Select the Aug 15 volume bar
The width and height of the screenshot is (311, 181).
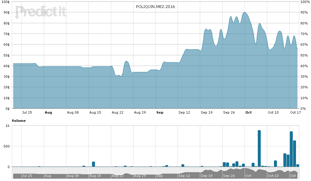[93, 164]
